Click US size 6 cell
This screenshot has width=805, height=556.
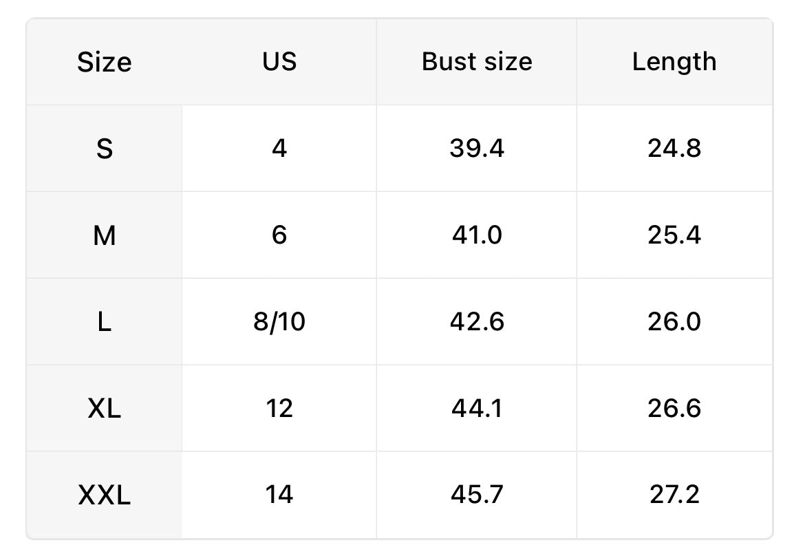click(x=279, y=235)
